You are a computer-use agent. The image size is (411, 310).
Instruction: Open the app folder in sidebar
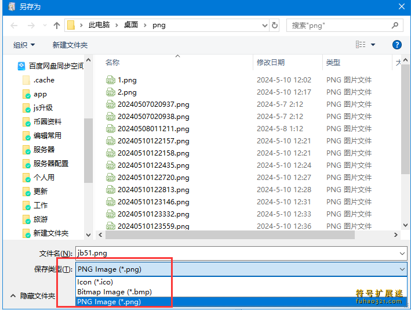pyautogui.click(x=35, y=94)
